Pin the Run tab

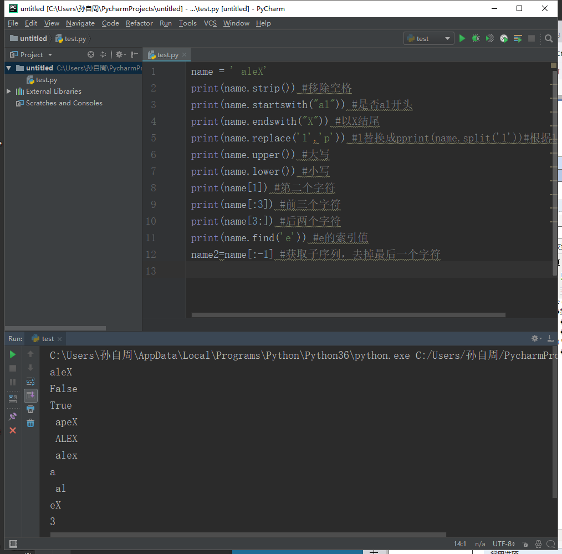point(13,416)
